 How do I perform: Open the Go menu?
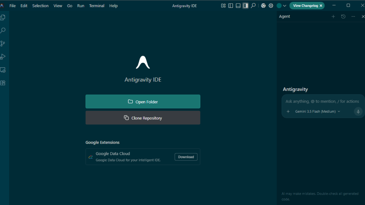[70, 6]
